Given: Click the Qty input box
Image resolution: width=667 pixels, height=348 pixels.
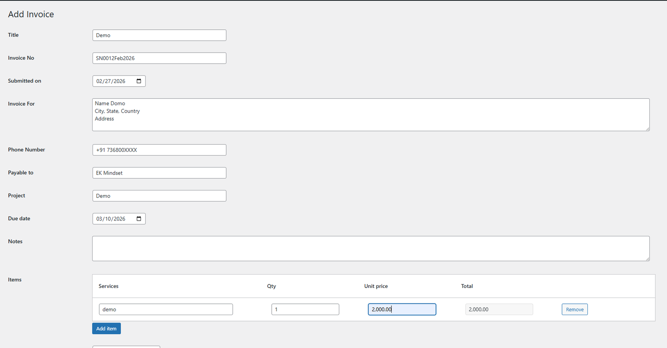Looking at the screenshot, I should [305, 309].
